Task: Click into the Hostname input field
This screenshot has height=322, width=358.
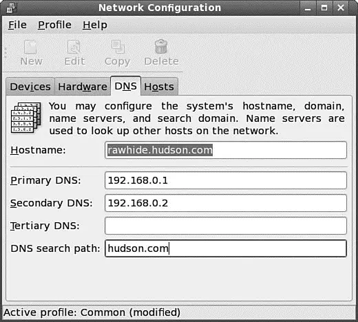Action: pyautogui.click(x=226, y=150)
